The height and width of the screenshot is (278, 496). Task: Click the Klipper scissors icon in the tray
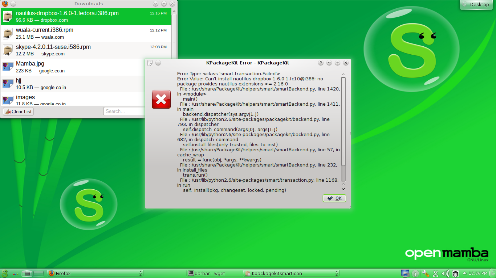tap(435, 273)
